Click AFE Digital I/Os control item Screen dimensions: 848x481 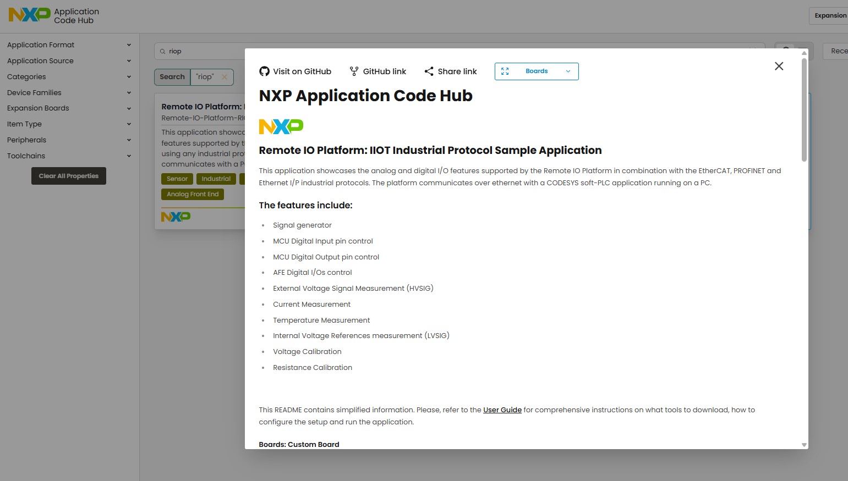click(313, 273)
